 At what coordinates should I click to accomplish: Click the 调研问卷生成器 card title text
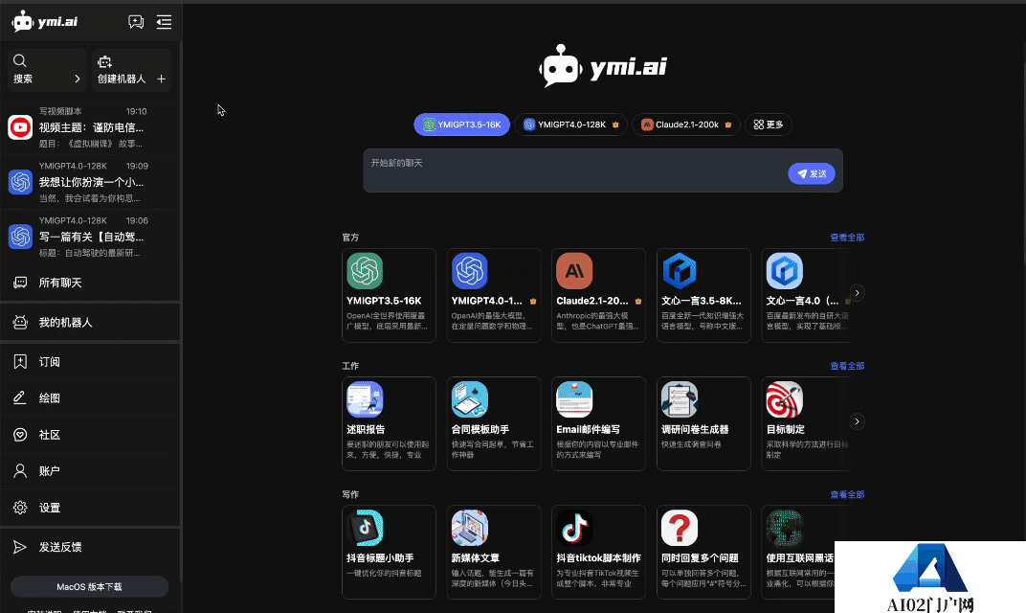695,430
